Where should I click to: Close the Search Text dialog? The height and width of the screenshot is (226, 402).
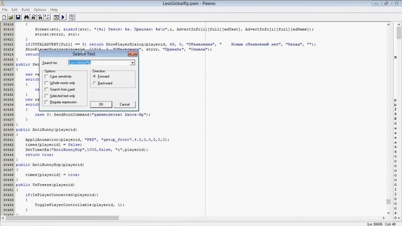pos(133,53)
